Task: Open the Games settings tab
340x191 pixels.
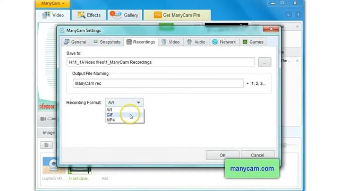Action: 253,42
